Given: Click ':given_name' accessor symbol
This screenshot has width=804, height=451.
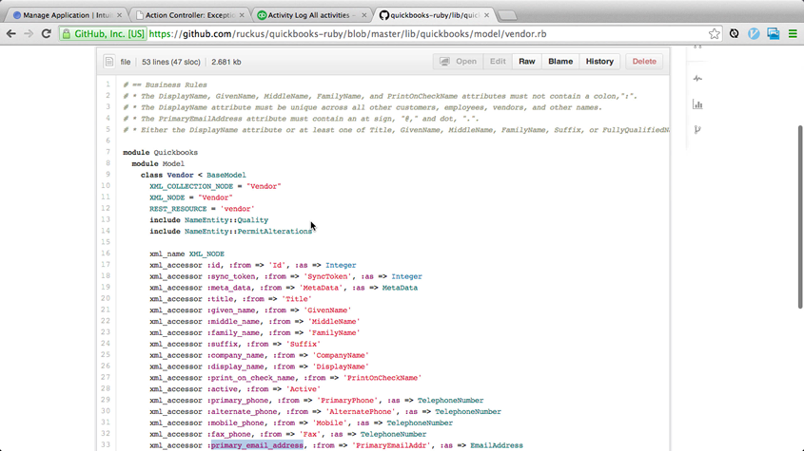Looking at the screenshot, I should pyautogui.click(x=233, y=310).
